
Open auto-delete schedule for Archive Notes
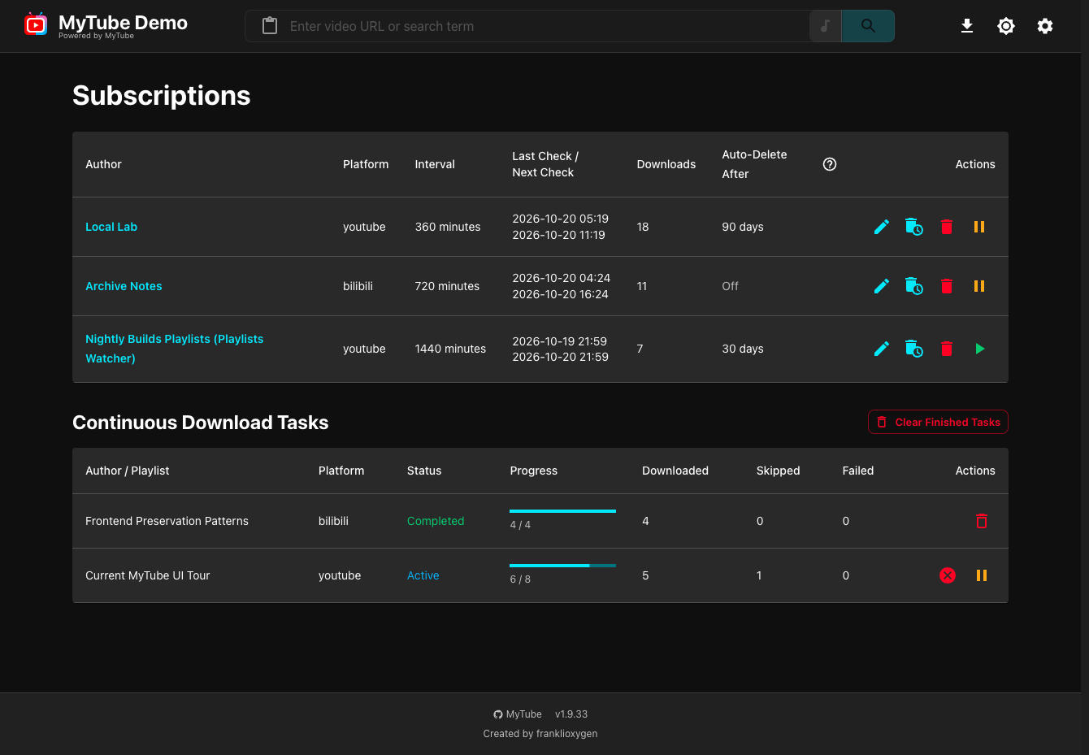click(914, 286)
